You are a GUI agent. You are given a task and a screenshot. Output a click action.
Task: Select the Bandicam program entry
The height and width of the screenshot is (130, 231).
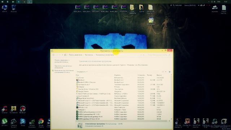point(123,80)
